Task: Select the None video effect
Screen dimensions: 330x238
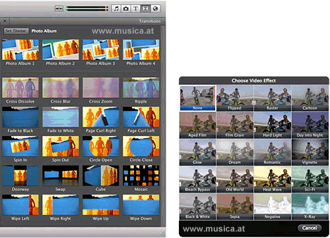Action: click(197, 98)
